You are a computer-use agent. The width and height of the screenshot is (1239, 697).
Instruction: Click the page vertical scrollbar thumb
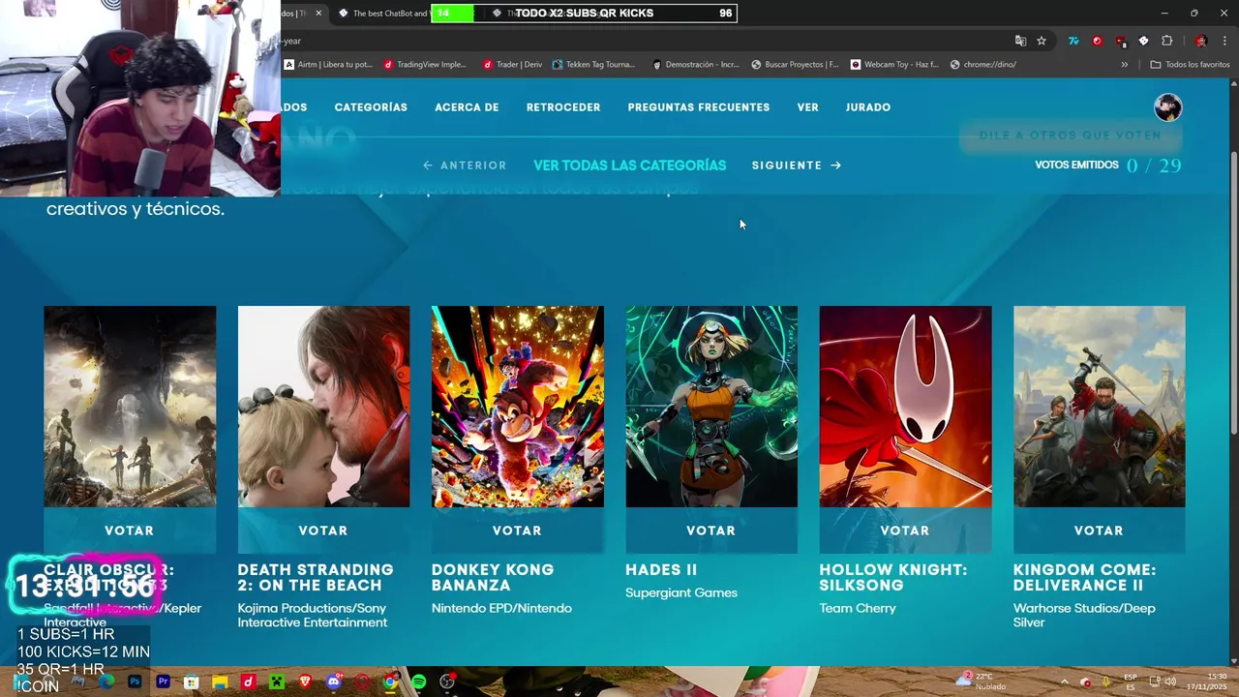tap(1233, 292)
